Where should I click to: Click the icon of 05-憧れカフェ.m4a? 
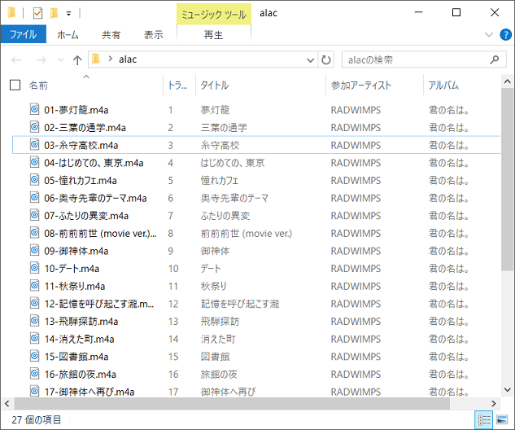34,180
